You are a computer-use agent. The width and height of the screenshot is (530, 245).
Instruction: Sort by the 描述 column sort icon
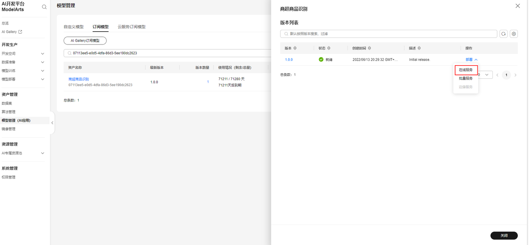click(419, 48)
